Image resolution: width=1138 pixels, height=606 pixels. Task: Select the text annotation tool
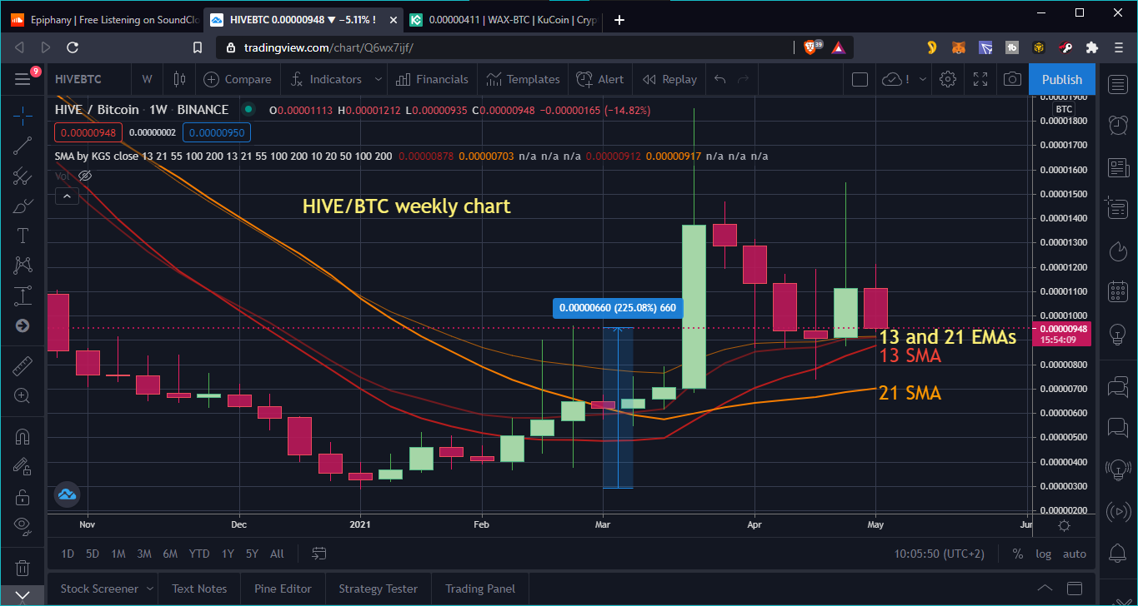[23, 236]
